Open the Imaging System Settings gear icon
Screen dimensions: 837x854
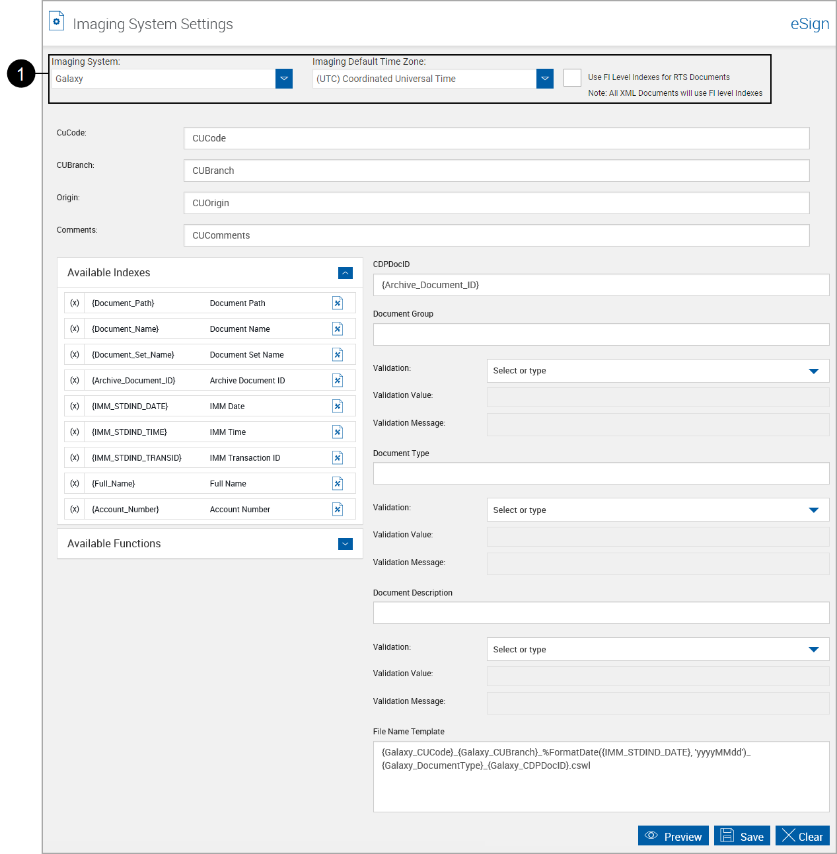pos(55,20)
